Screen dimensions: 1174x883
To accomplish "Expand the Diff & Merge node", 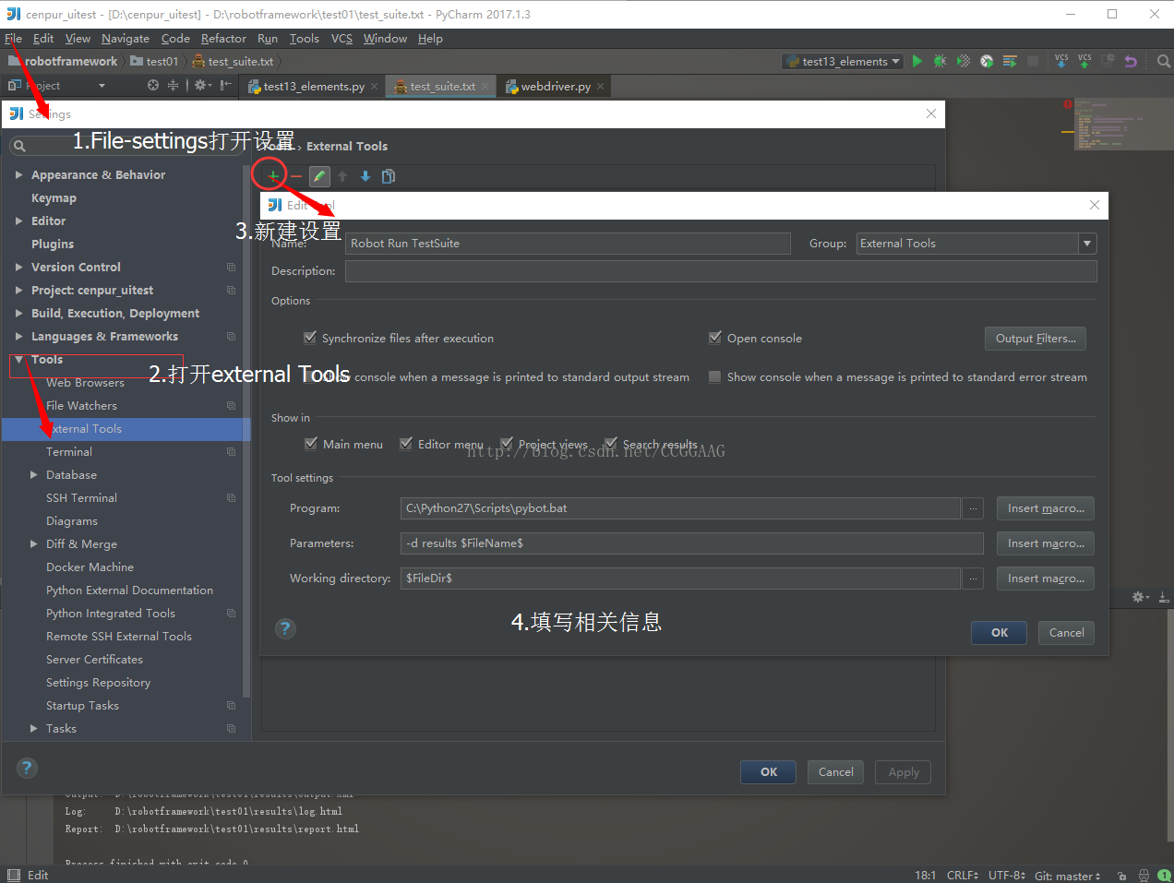I will (34, 543).
